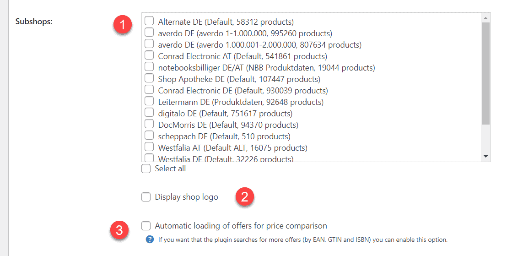Check notebooksbilliger DE/AT subshop
This screenshot has width=507, height=256.
149,66
